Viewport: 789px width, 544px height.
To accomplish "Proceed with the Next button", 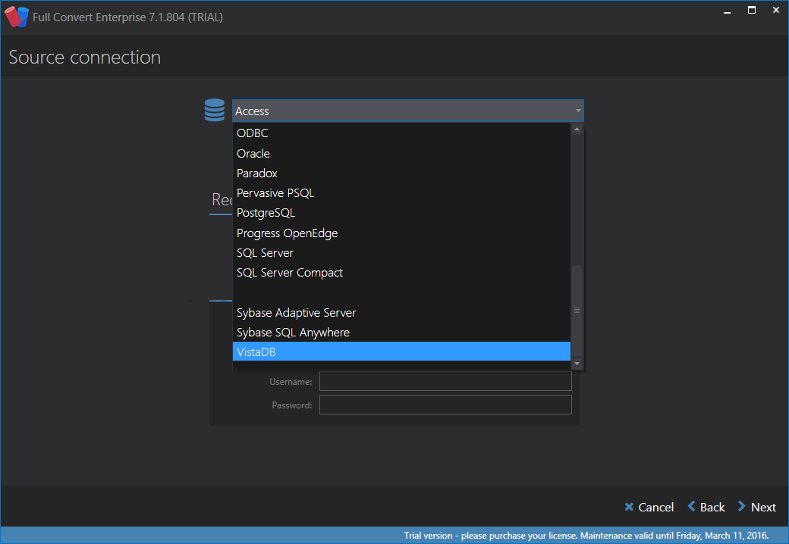I will [x=757, y=507].
